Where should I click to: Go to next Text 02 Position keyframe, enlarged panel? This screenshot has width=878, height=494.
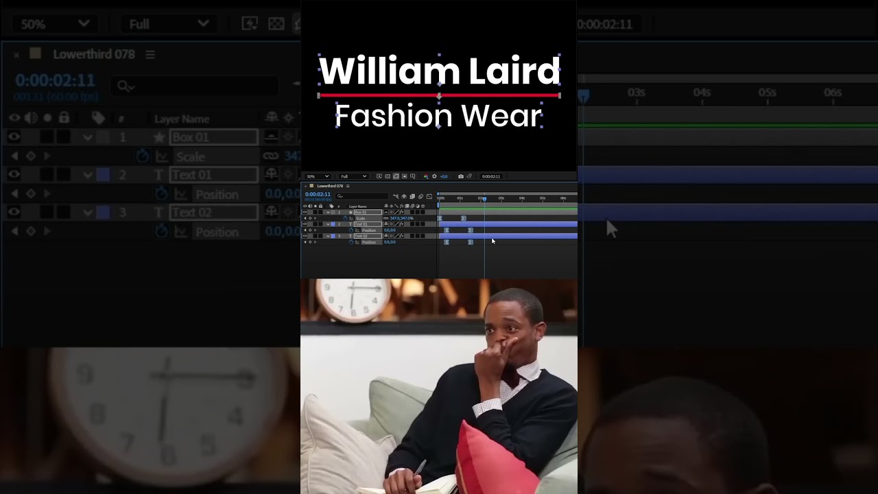47,232
